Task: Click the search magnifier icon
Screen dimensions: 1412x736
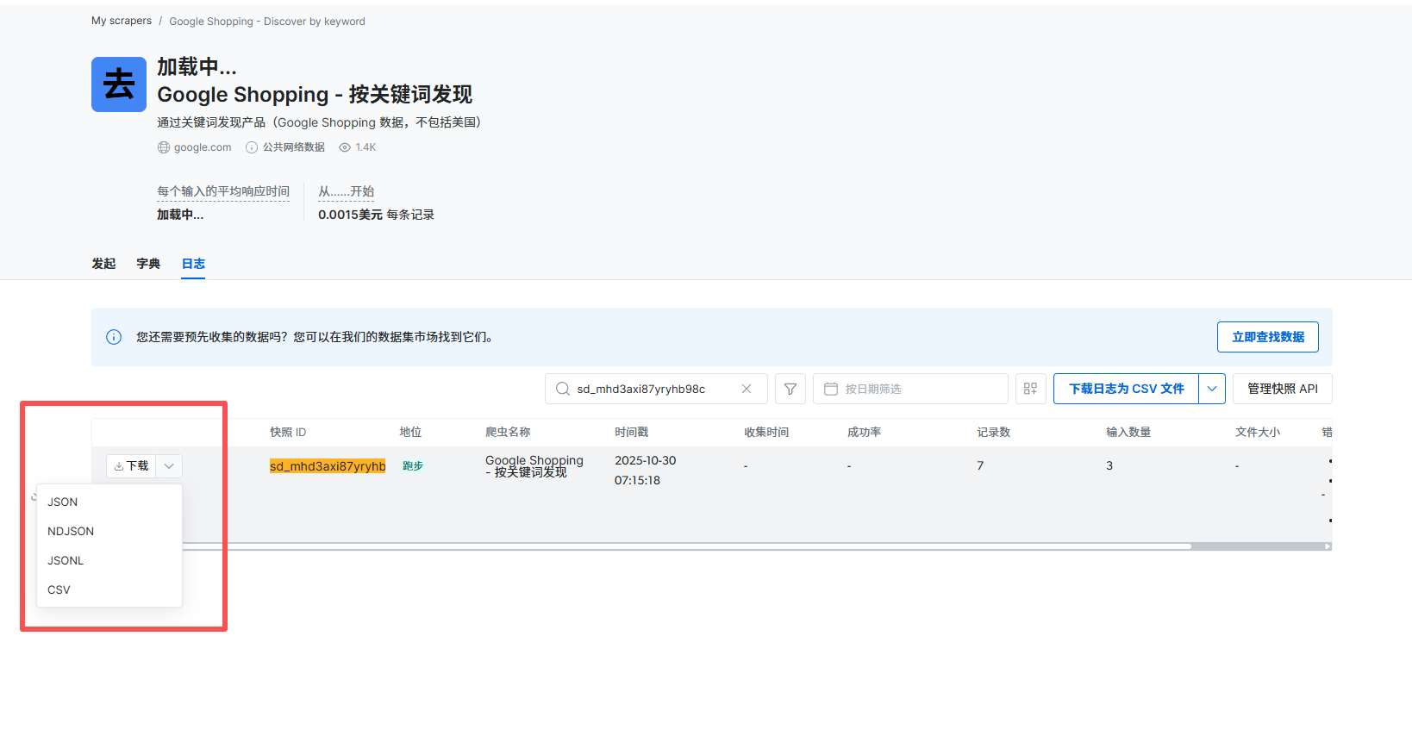Action: 563,389
